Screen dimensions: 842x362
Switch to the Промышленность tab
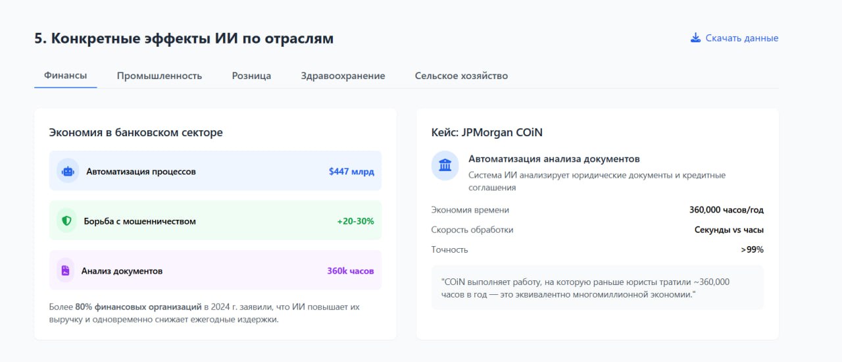[159, 76]
